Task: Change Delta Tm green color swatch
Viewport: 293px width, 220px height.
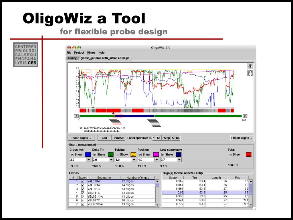Action: coord(111,154)
